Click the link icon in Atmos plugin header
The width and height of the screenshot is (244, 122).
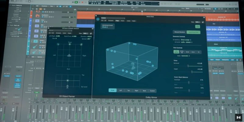coord(203,22)
